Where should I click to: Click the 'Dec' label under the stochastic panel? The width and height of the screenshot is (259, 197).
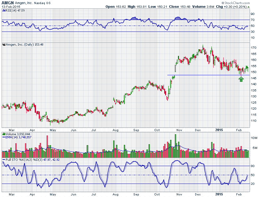point(198,195)
